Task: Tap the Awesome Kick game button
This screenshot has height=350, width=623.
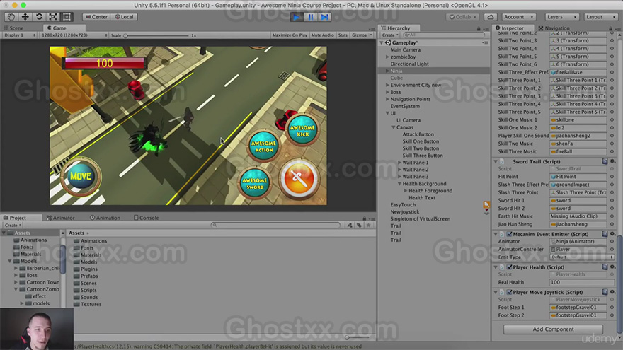Action: (x=302, y=130)
